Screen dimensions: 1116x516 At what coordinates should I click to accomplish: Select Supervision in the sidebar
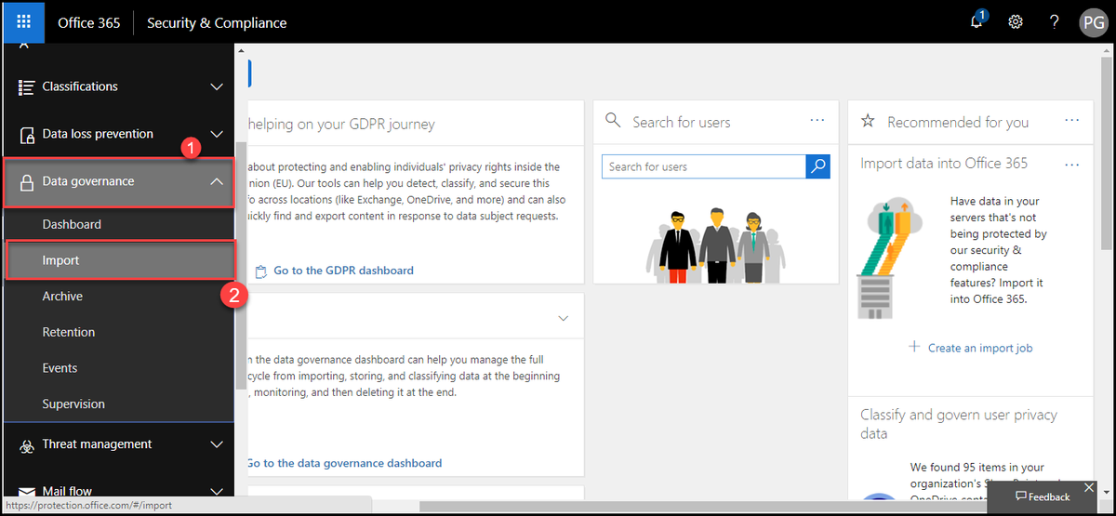(73, 404)
